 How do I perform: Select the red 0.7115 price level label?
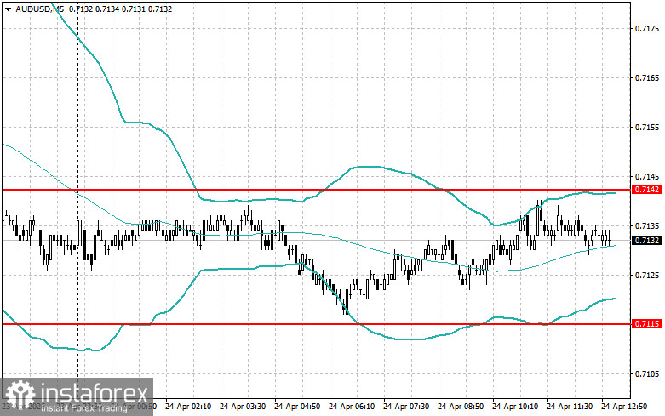pyautogui.click(x=647, y=324)
